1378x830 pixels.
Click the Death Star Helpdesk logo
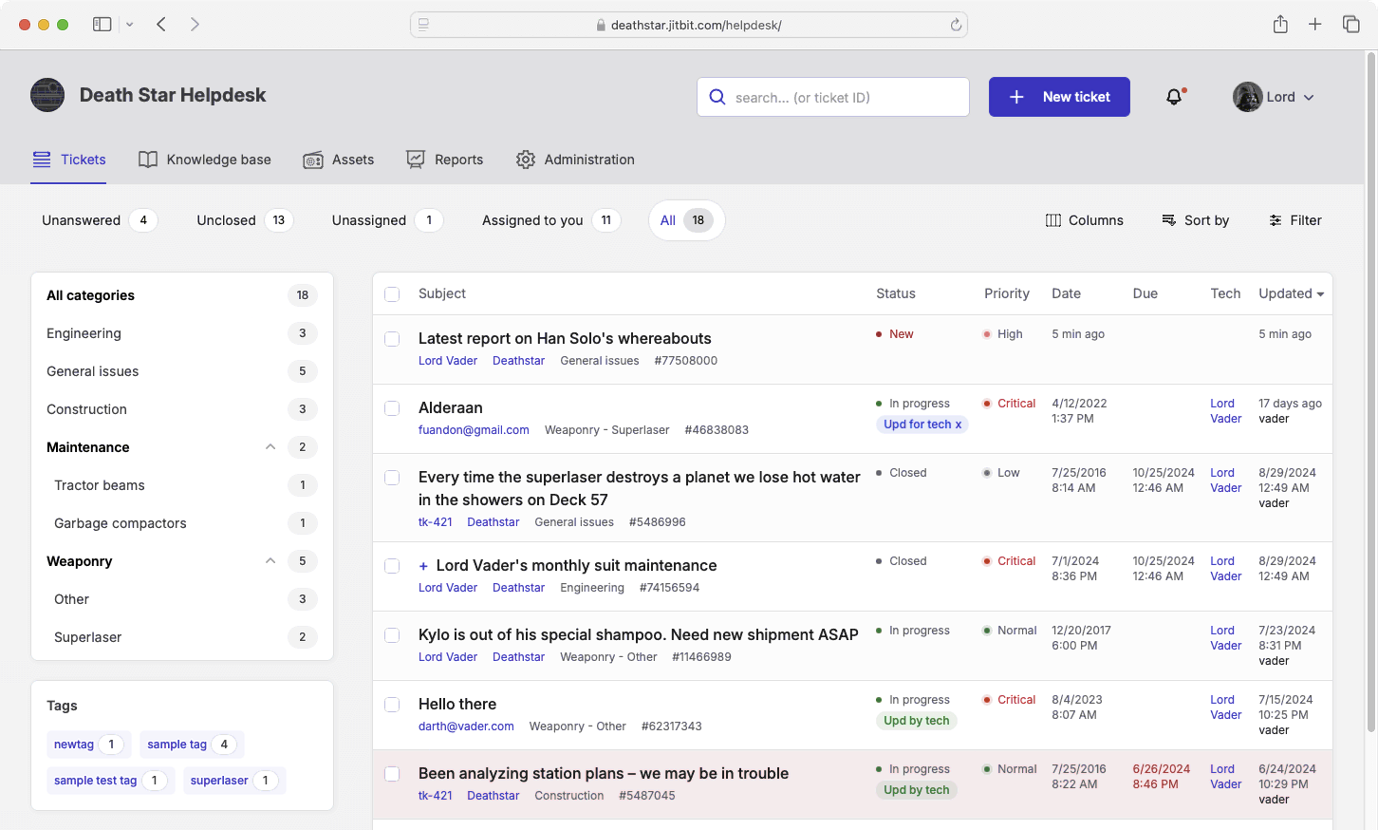click(47, 95)
